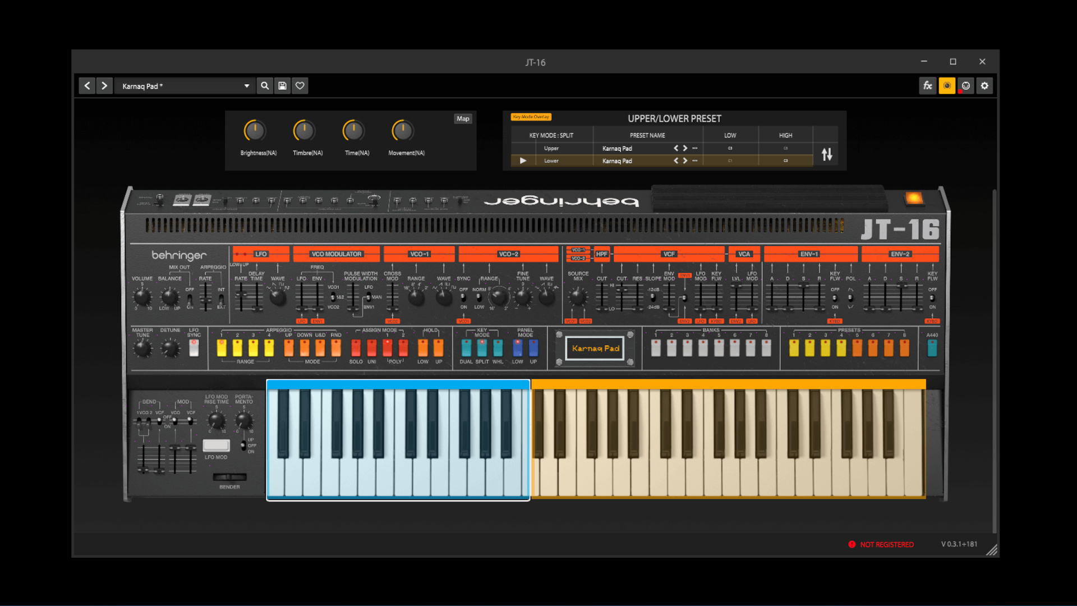Screen dimensions: 1077x606
Task: Click the SOURCE MIX knob
Action: coord(578,297)
